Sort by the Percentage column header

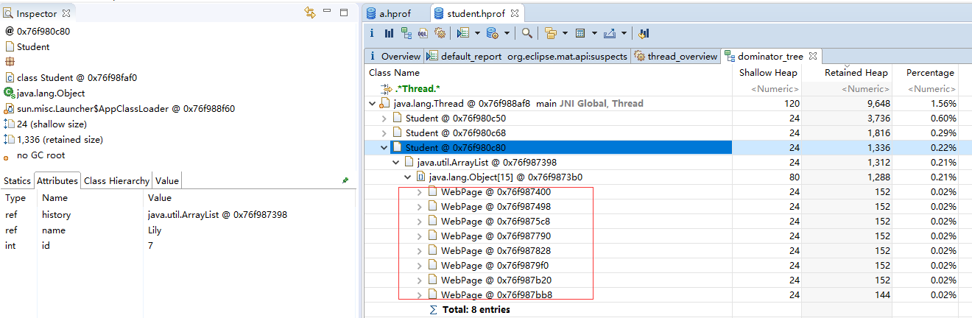click(x=924, y=73)
